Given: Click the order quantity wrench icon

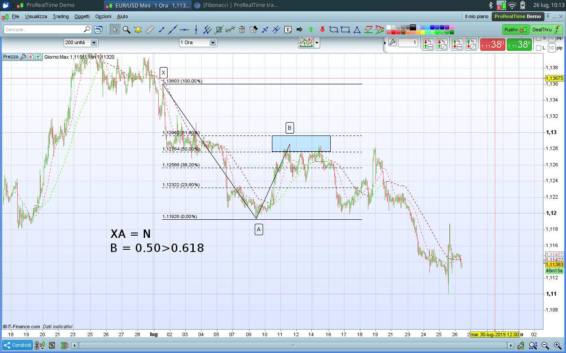Looking at the screenshot, I should click(392, 43).
